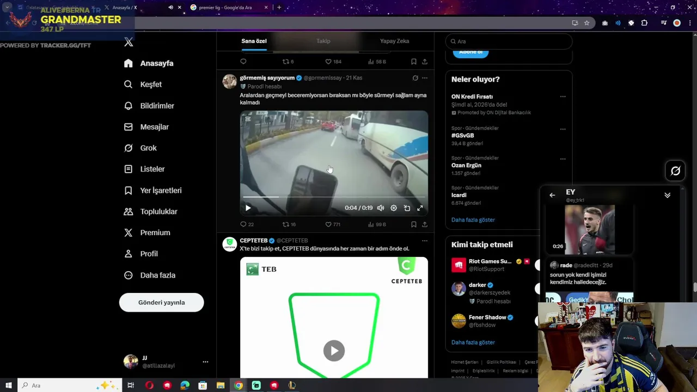
Task: Open görmemiş sayıyorum profile avatar
Action: (x=230, y=81)
